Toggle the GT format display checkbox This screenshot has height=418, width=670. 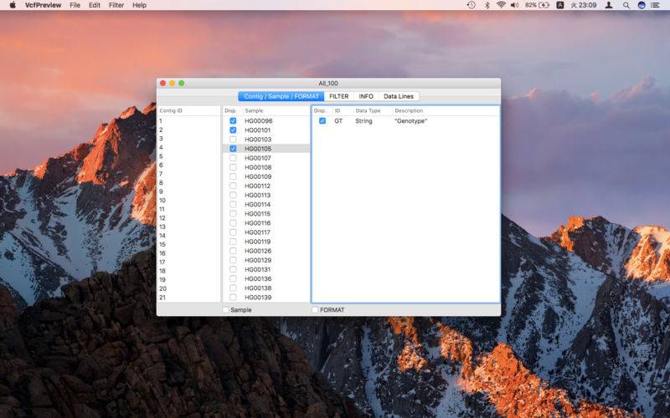click(x=322, y=121)
